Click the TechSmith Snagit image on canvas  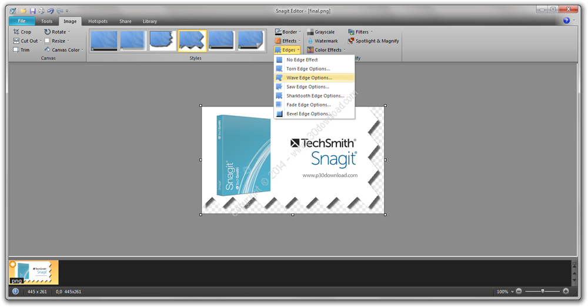tap(293, 160)
